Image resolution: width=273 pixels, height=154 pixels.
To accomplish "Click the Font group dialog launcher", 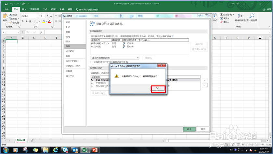I will (52, 27).
